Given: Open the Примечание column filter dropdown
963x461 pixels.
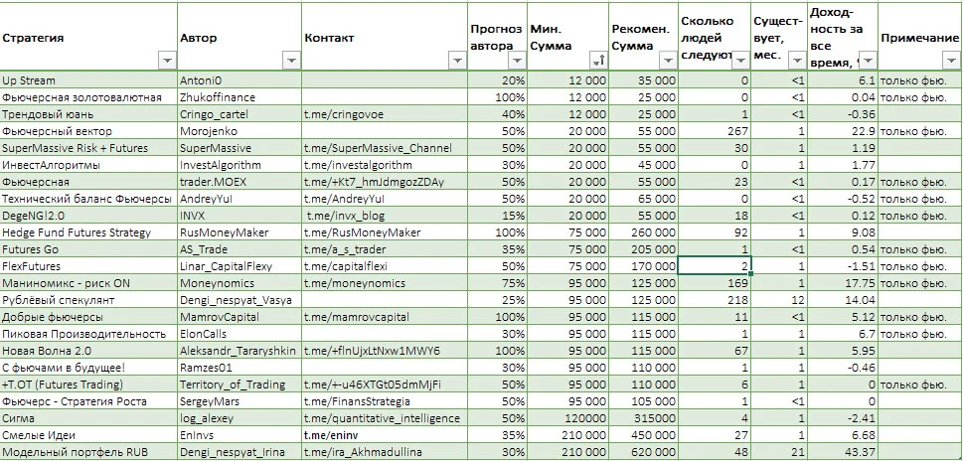Looking at the screenshot, I should pyautogui.click(x=950, y=61).
